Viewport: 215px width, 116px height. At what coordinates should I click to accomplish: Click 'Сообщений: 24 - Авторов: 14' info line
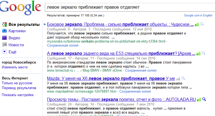point(101,104)
